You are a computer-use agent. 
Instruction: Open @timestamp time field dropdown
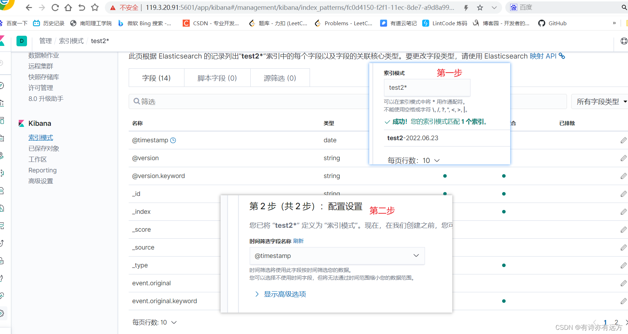click(337, 256)
